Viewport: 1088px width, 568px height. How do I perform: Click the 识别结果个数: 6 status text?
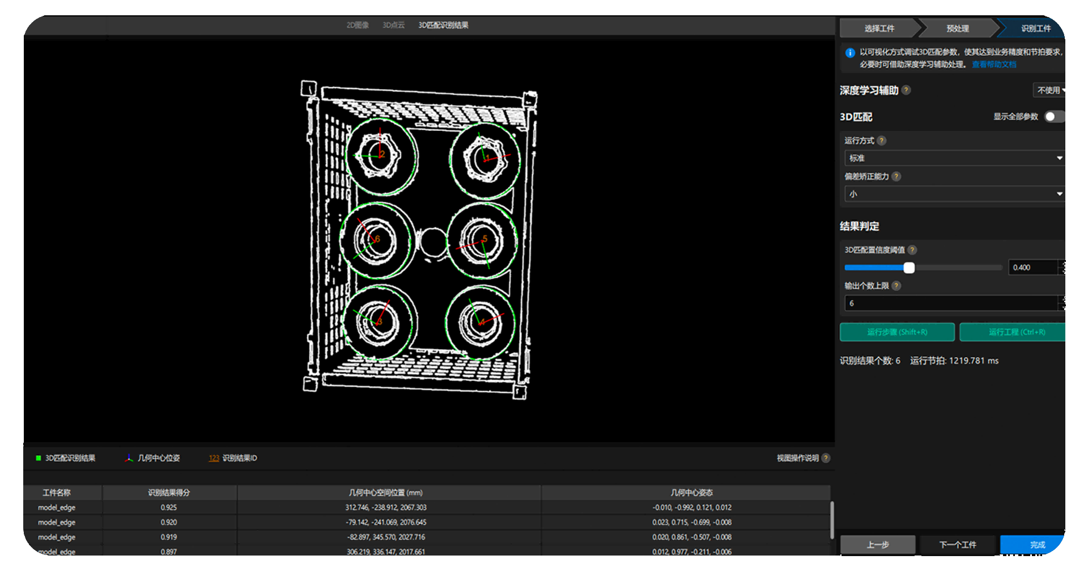[x=870, y=361]
